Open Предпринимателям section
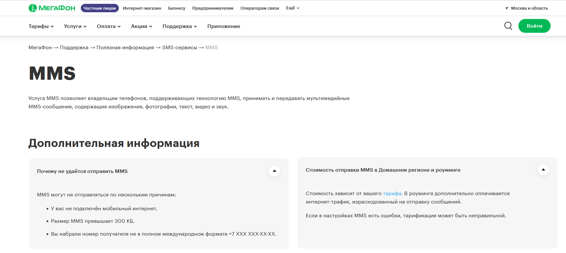 coord(213,8)
